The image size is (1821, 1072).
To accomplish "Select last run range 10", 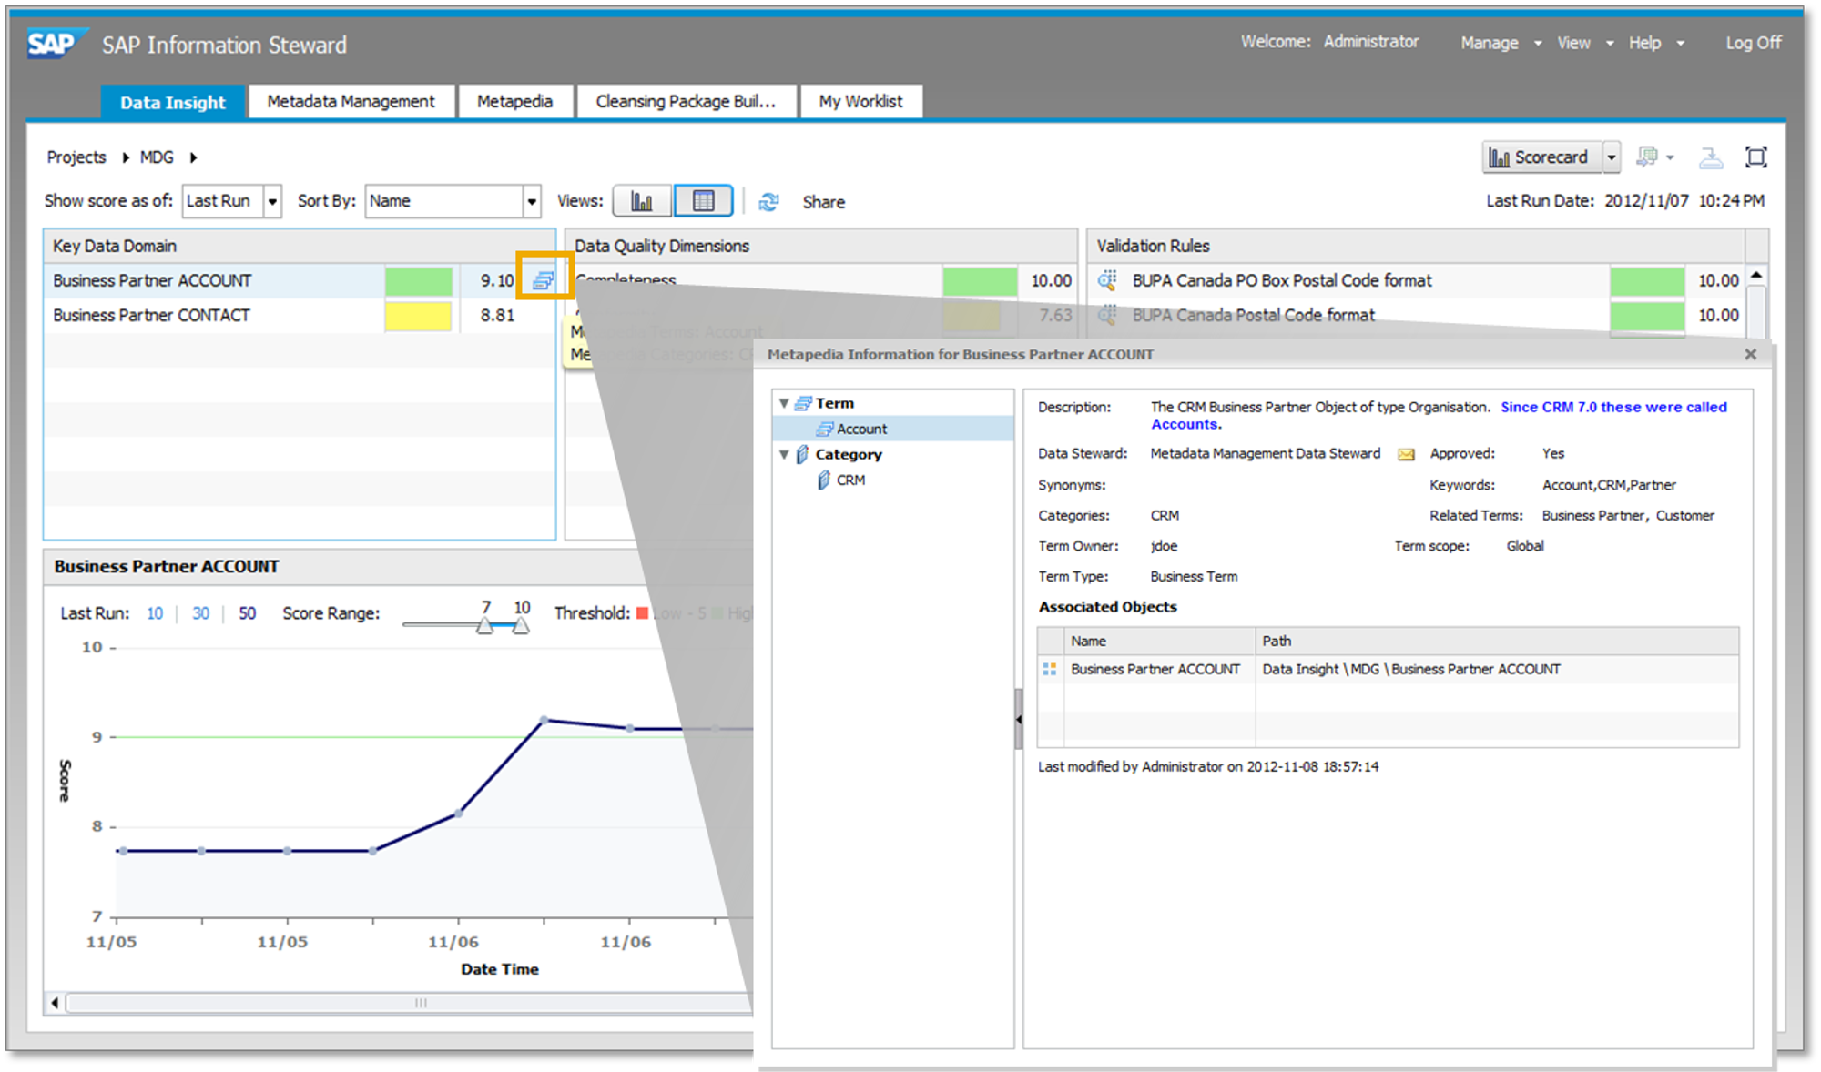I will tap(155, 612).
